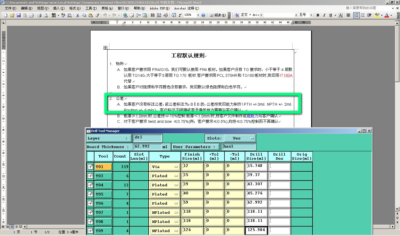Expand row T07 plus box

(91, 212)
